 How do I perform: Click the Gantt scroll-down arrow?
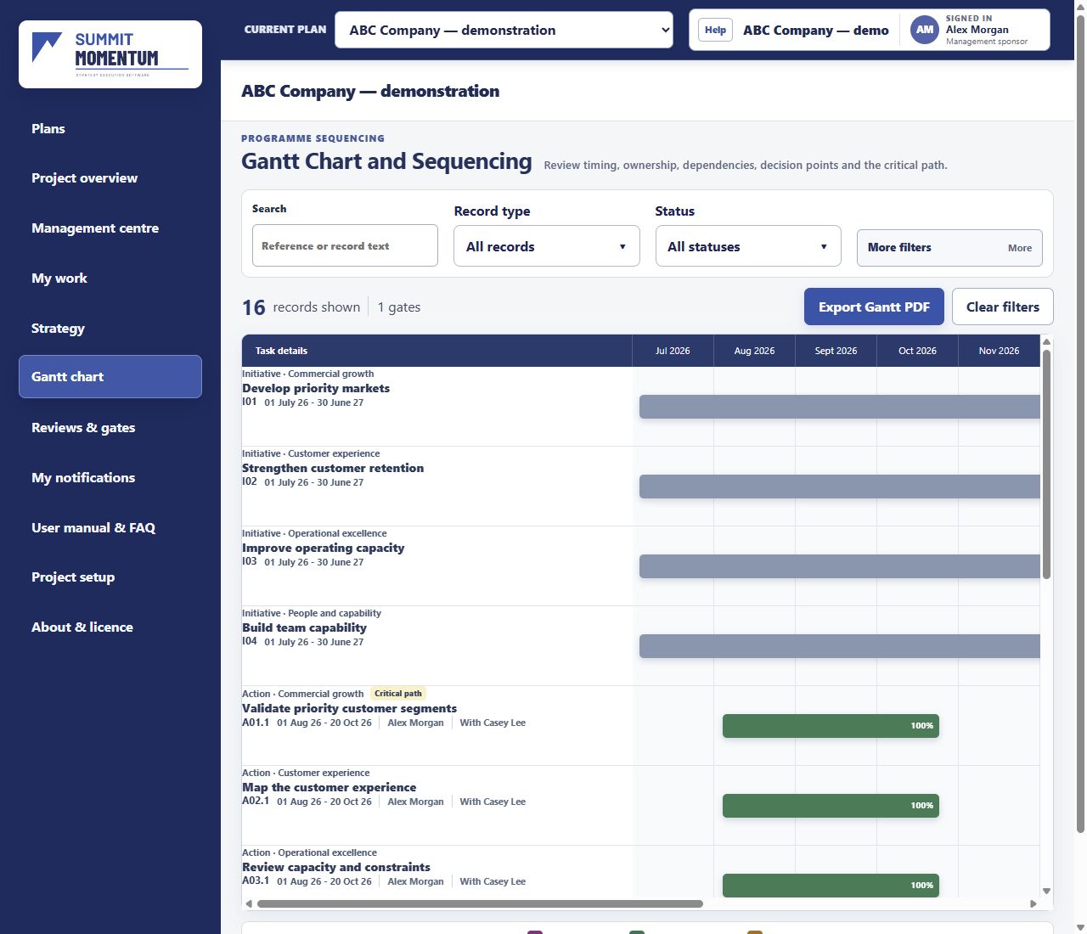point(1046,891)
